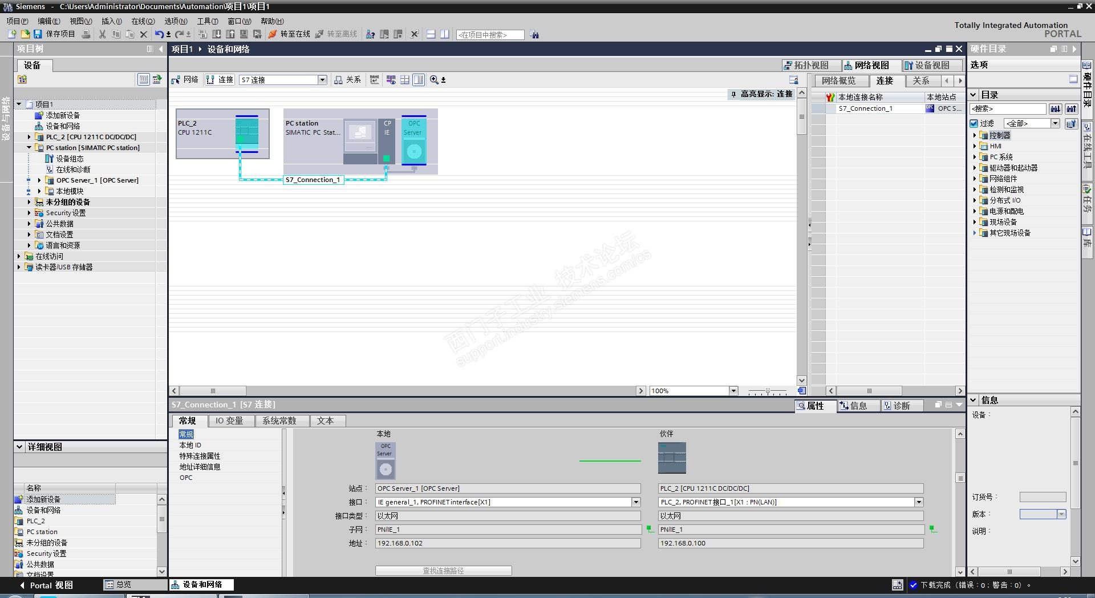Click the show address labels icon
This screenshot has height=598, width=1095.
[x=375, y=80]
